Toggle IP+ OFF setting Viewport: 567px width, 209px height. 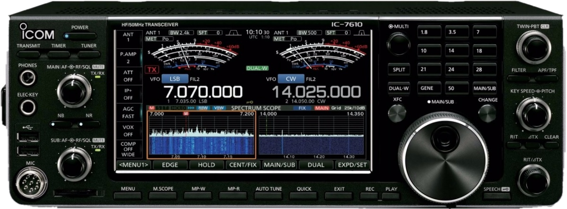point(128,94)
